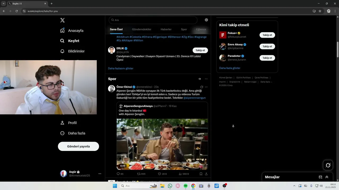
Task: Reply to Ömer Ekinci post
Action: click(120, 174)
